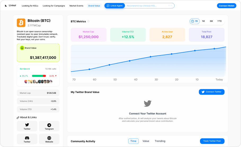This screenshot has width=241, height=147.
Task: Select the Volume (7D) metric card
Action: pos(128,35)
